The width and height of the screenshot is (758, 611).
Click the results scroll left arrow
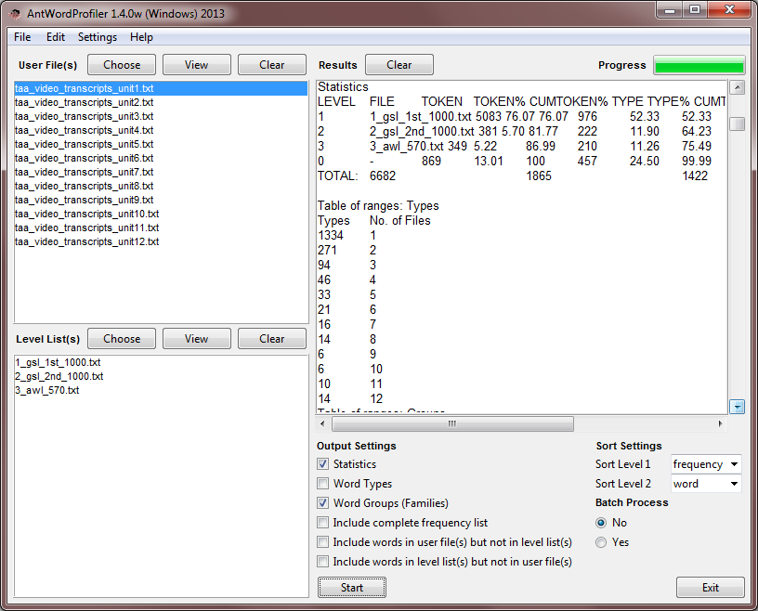coord(323,424)
